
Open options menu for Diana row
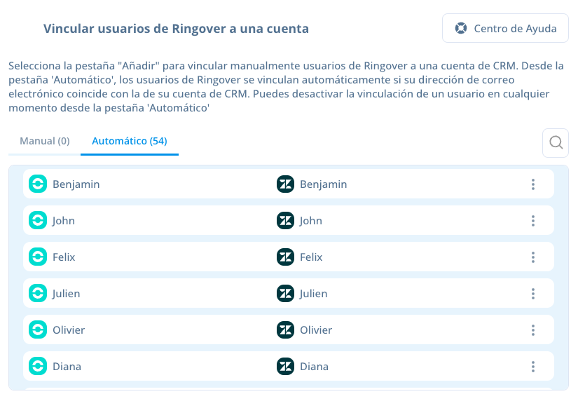tap(533, 367)
